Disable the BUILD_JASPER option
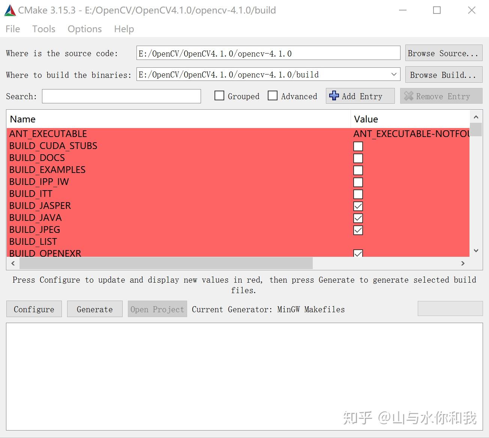Screen dimensions: 489x438 (x=358, y=206)
